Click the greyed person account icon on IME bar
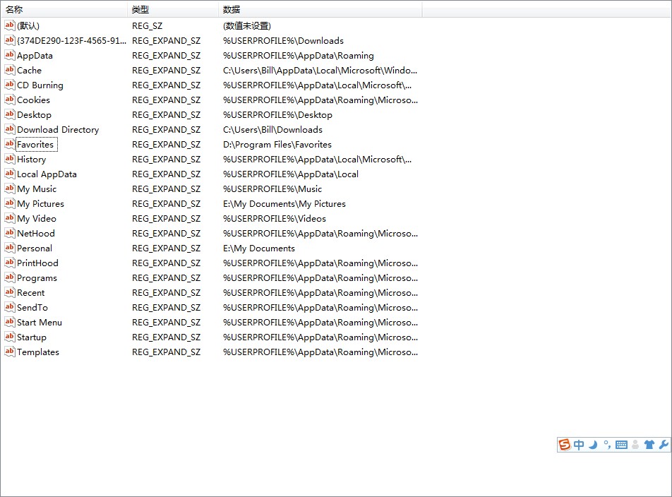Image resolution: width=672 pixels, height=497 pixels. [635, 445]
